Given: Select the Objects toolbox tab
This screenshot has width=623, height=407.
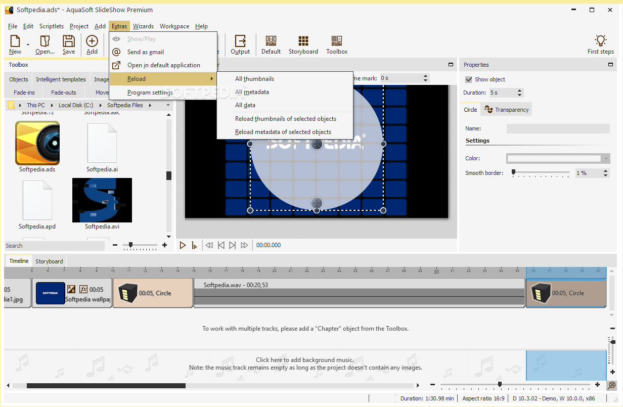Looking at the screenshot, I should click(19, 79).
